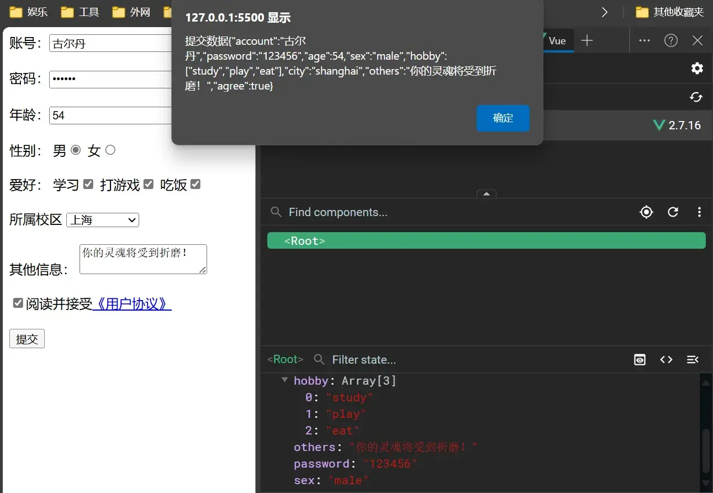713x493 pixels.
Task: Click the sex value "male"
Action: [348, 480]
